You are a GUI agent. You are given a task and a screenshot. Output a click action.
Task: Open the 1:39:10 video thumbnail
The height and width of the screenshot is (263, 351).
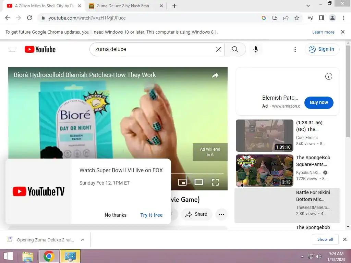[264, 136]
